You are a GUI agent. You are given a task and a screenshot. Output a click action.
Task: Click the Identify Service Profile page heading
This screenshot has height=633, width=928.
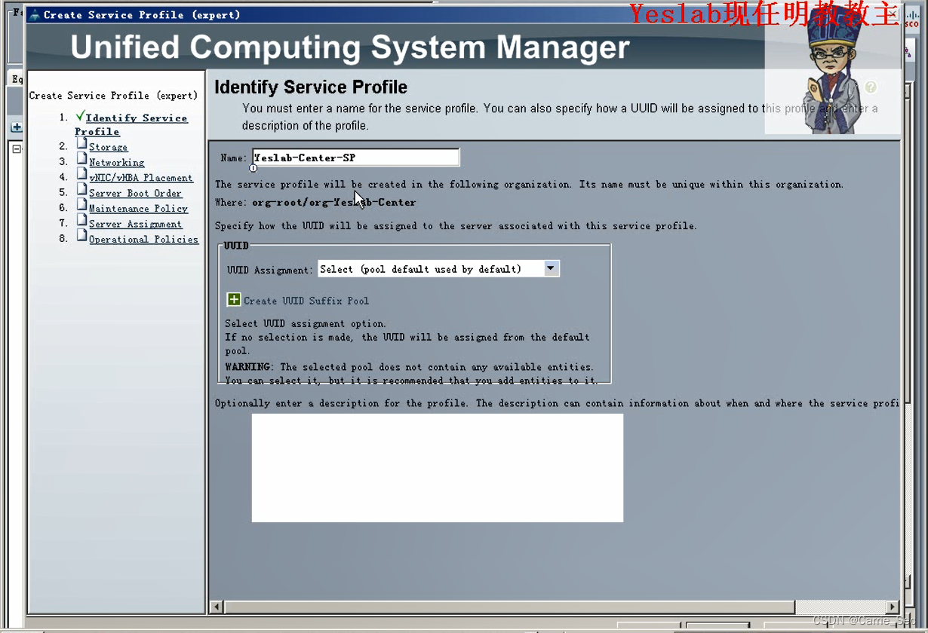pos(311,87)
